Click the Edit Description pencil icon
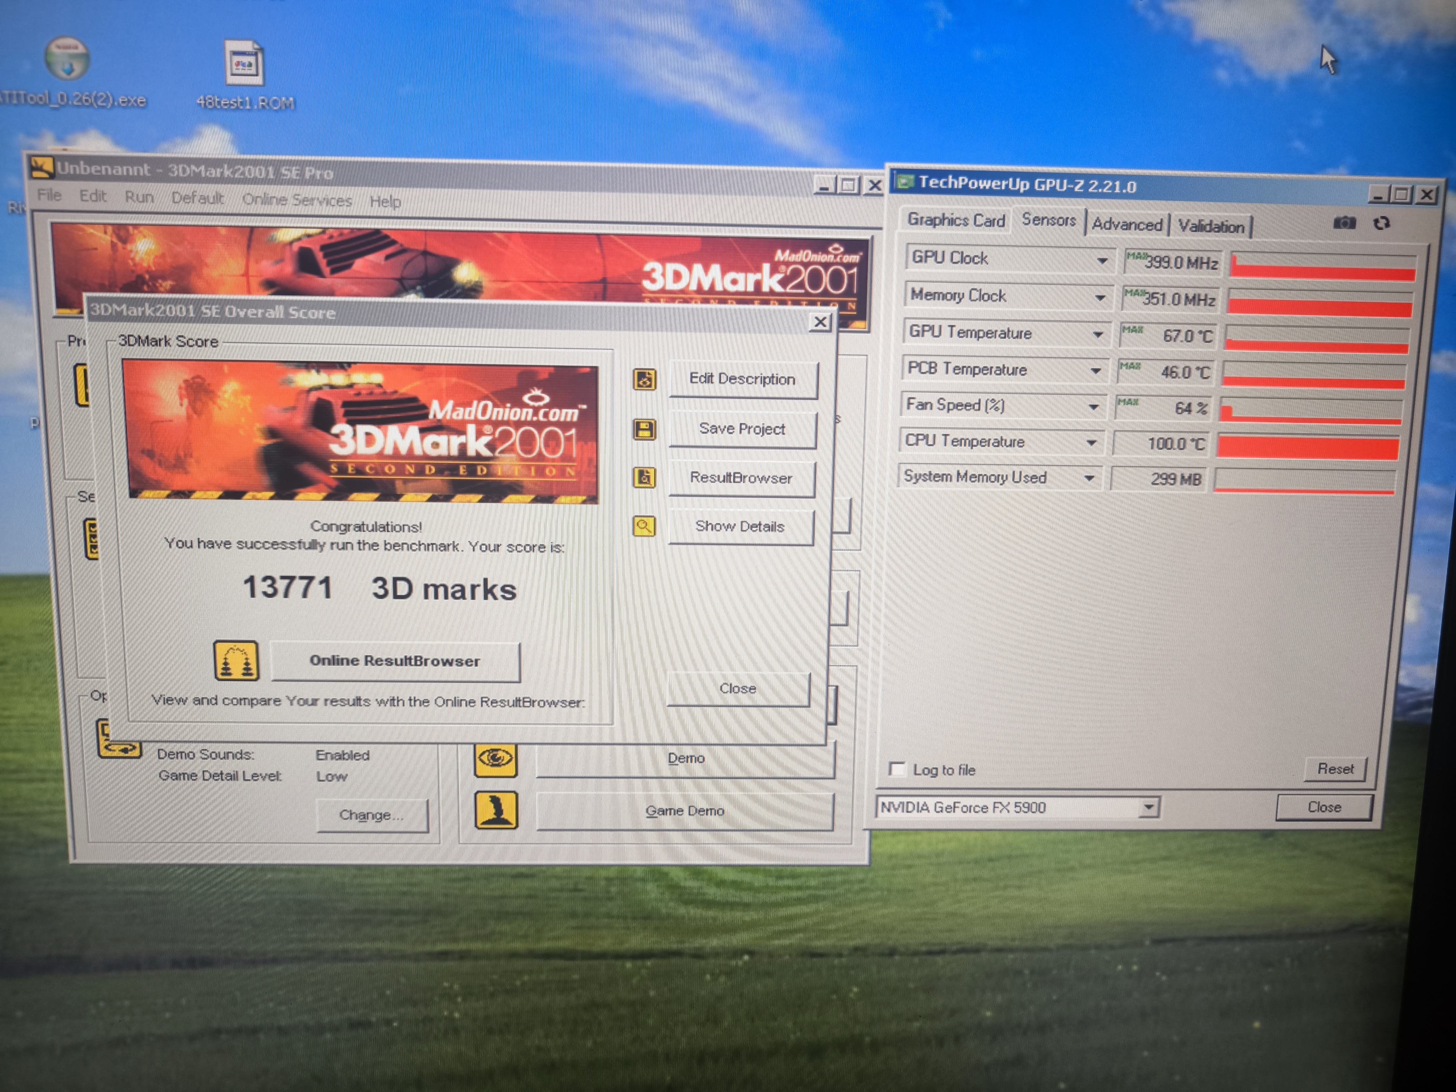This screenshot has width=1456, height=1092. tap(644, 379)
